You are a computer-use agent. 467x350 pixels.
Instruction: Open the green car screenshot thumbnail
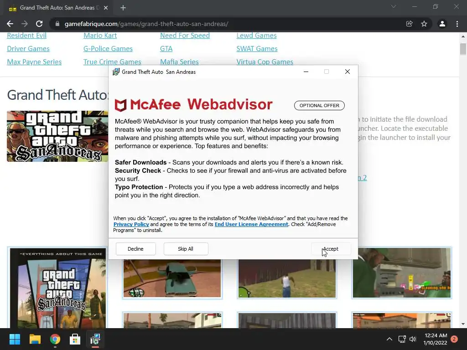(x=172, y=278)
